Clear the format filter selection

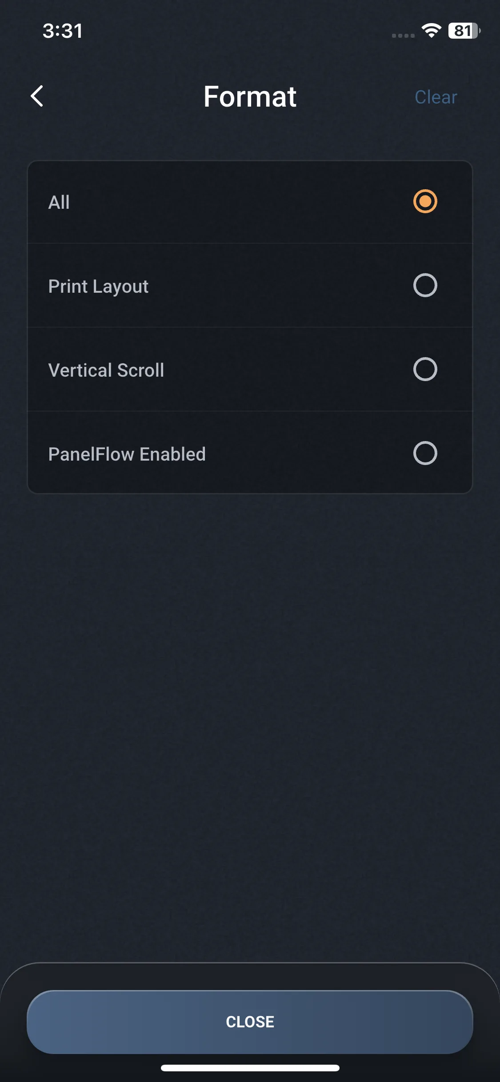(x=436, y=97)
